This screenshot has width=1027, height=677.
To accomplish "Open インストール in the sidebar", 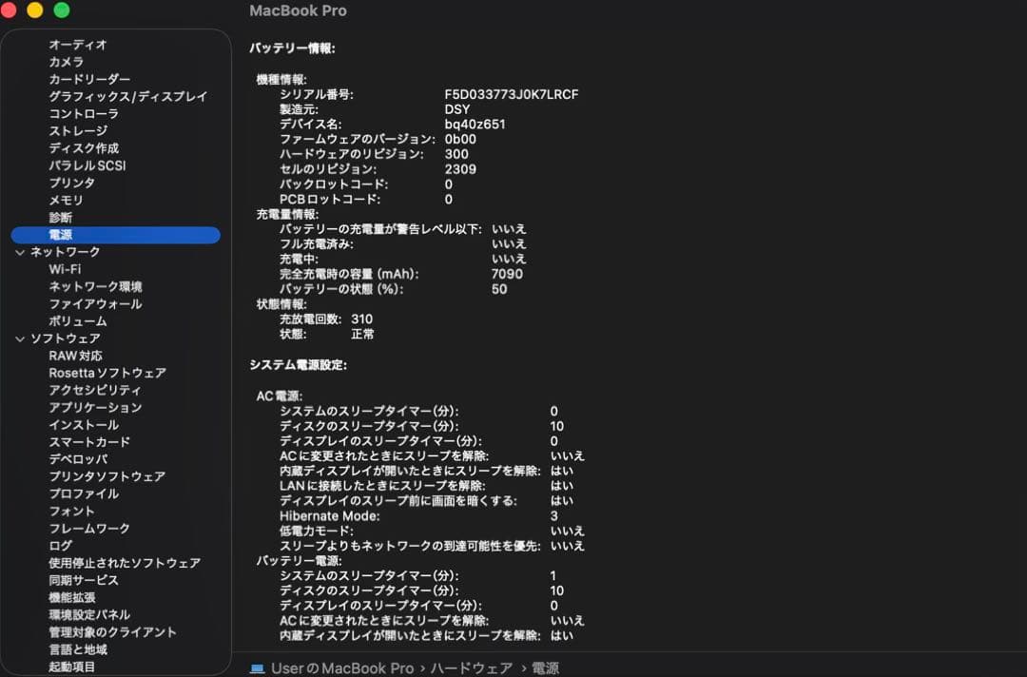I will pyautogui.click(x=84, y=425).
